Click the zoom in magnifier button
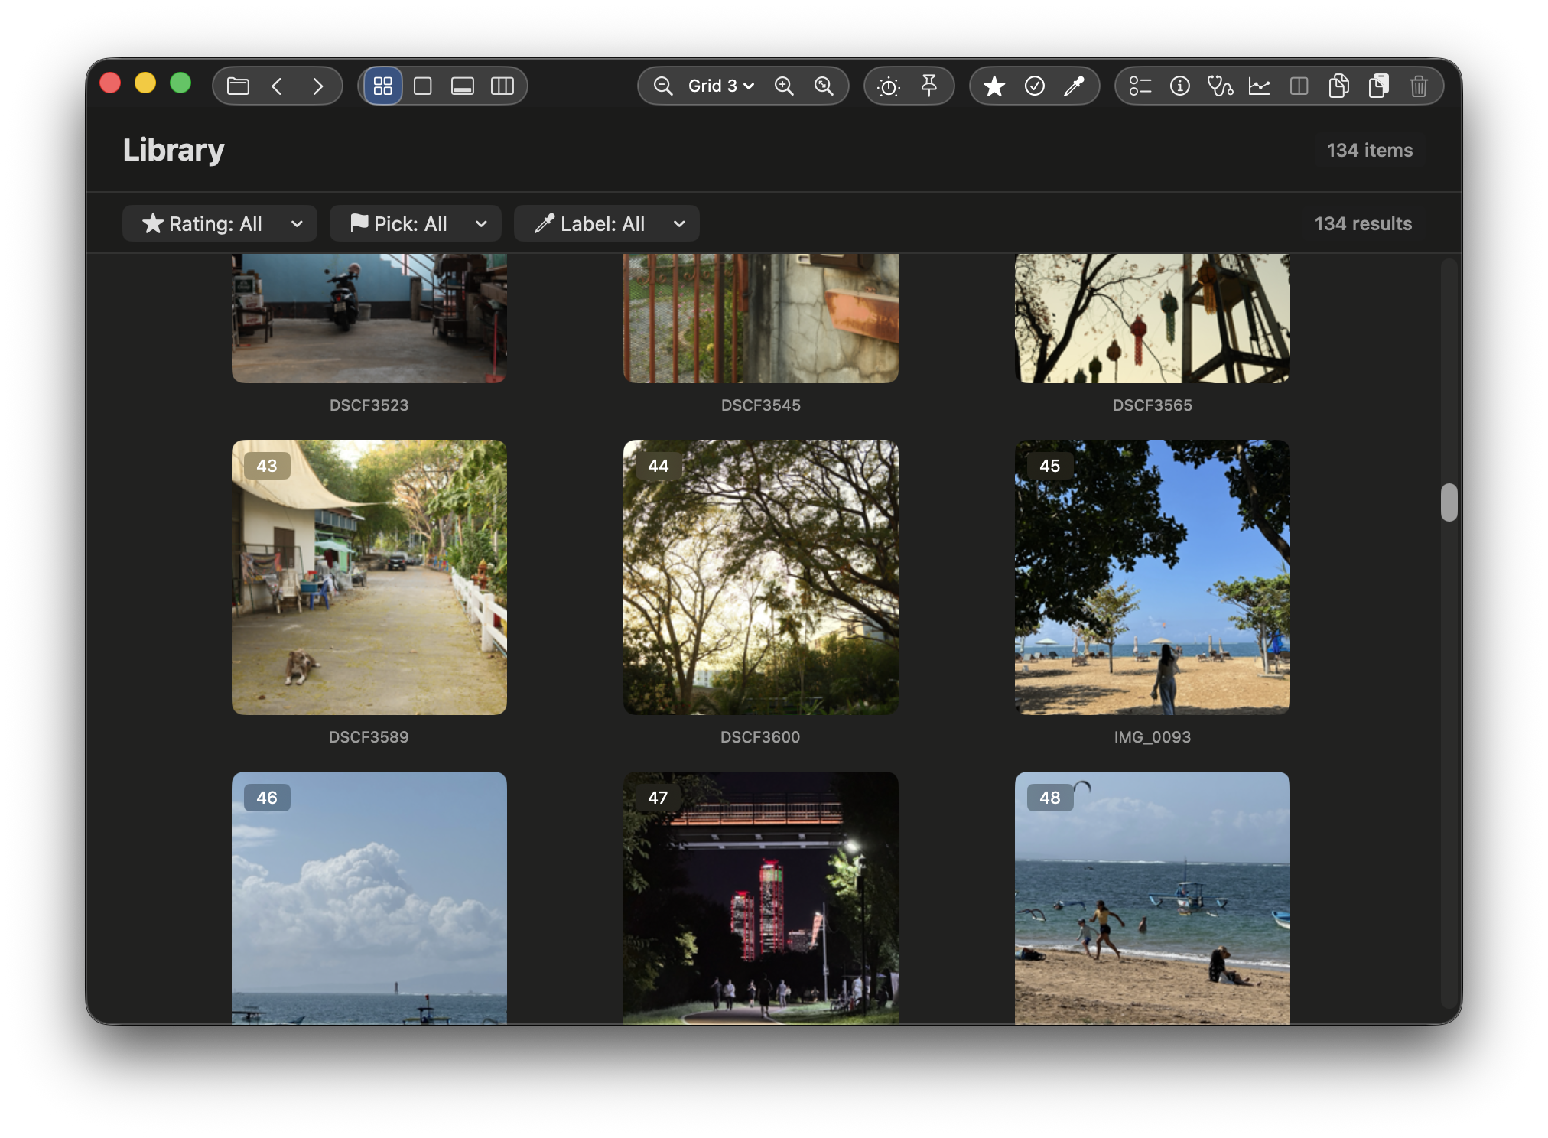 [x=784, y=86]
